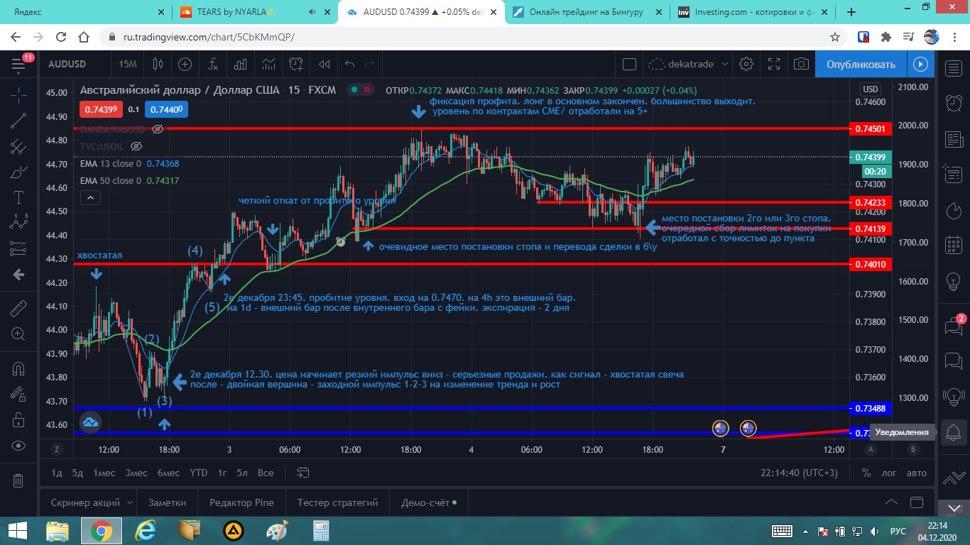Click the back arrow in left toolbar
This screenshot has height=545, width=970.
pos(18,275)
